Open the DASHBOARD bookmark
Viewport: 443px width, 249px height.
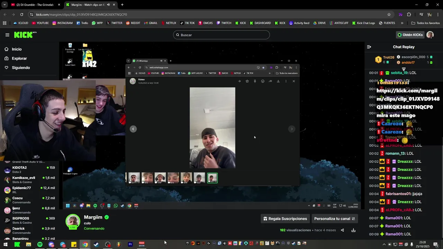pyautogui.click(x=260, y=23)
